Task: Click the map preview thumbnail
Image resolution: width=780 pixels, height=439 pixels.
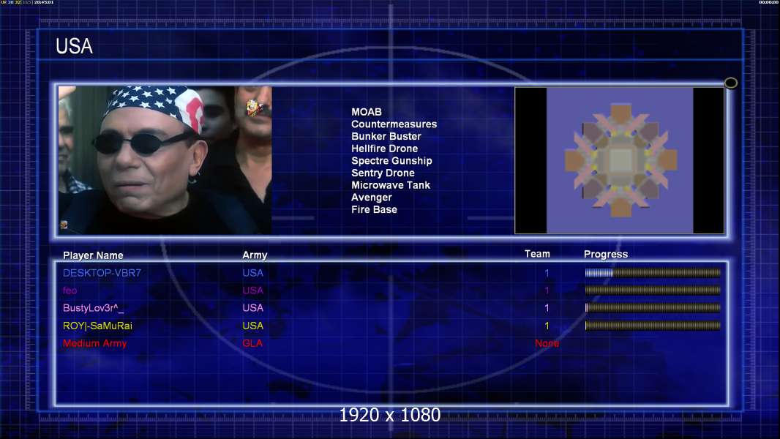Action: (x=619, y=160)
